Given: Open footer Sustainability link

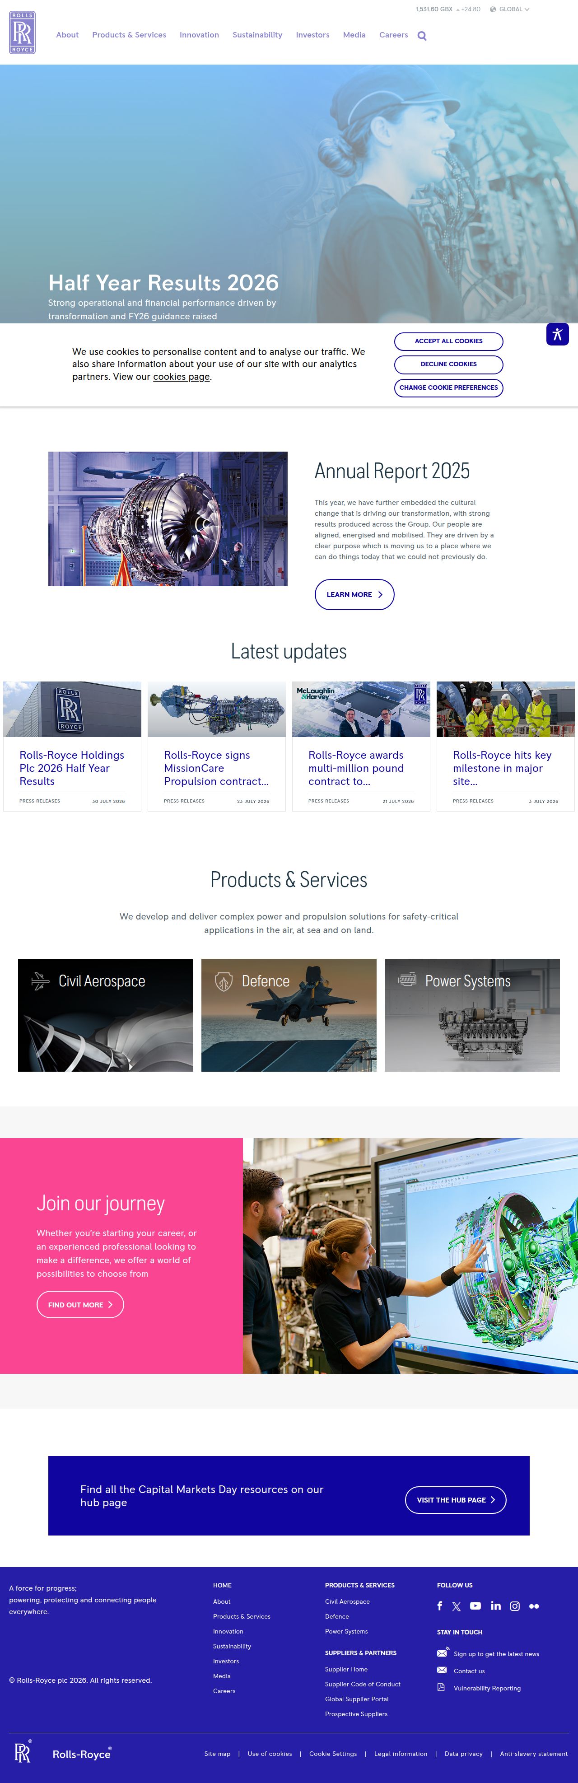Looking at the screenshot, I should click(x=232, y=1647).
